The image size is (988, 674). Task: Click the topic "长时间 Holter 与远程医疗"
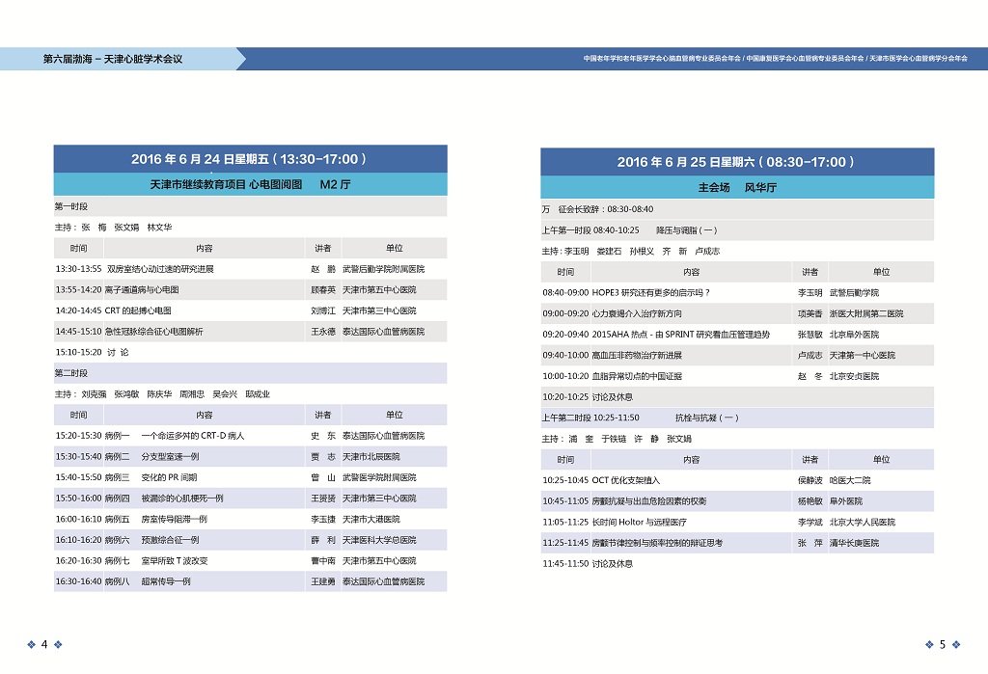click(x=640, y=522)
